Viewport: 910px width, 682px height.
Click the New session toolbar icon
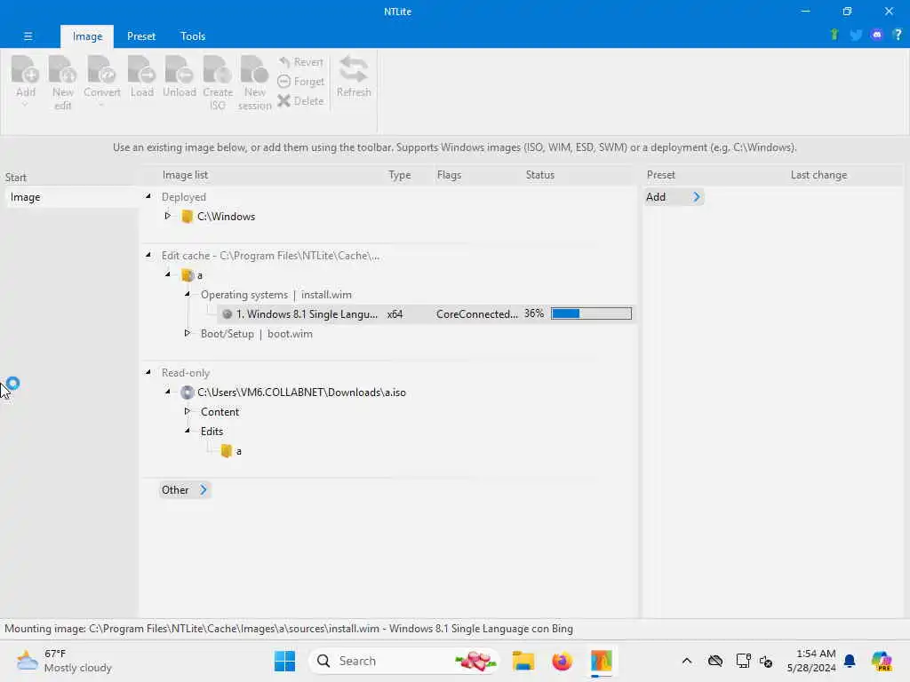click(x=255, y=70)
